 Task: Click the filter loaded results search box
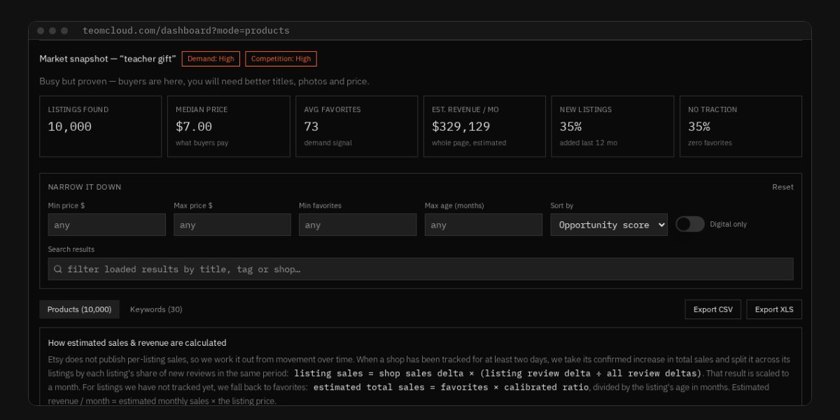click(421, 269)
